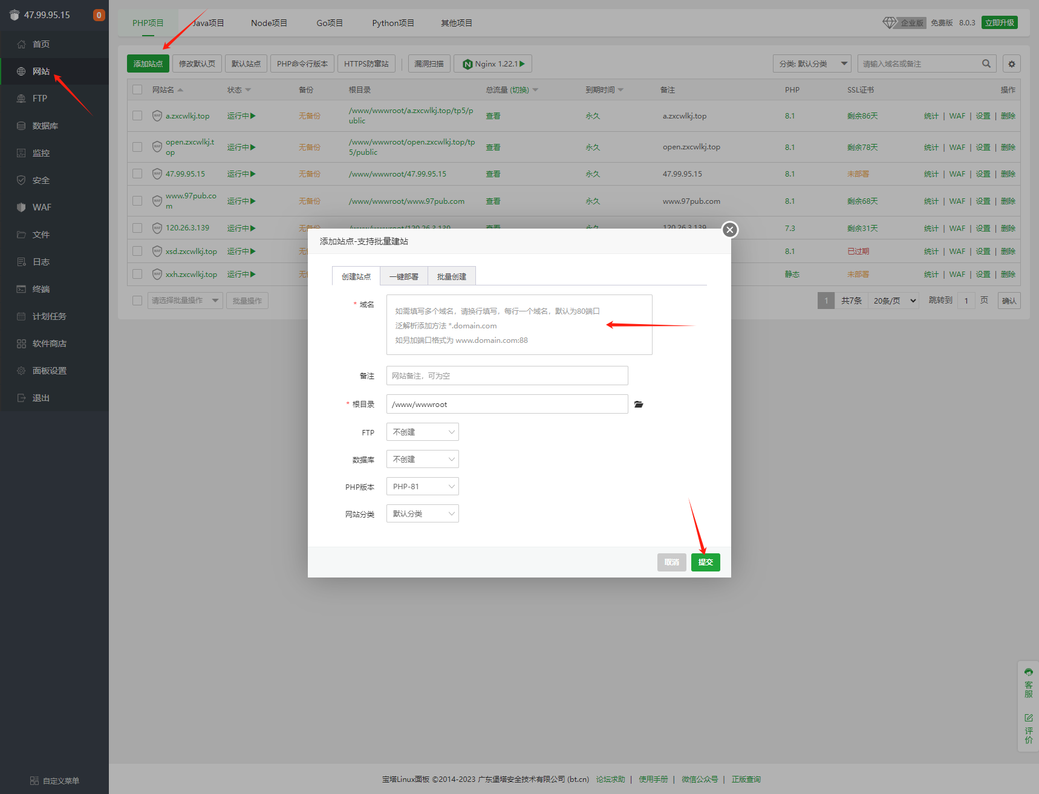
Task: Open the 数据库 database icon
Action: pos(21,126)
